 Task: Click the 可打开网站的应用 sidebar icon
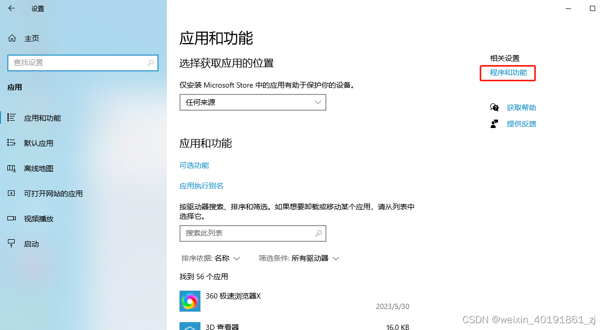pos(12,194)
